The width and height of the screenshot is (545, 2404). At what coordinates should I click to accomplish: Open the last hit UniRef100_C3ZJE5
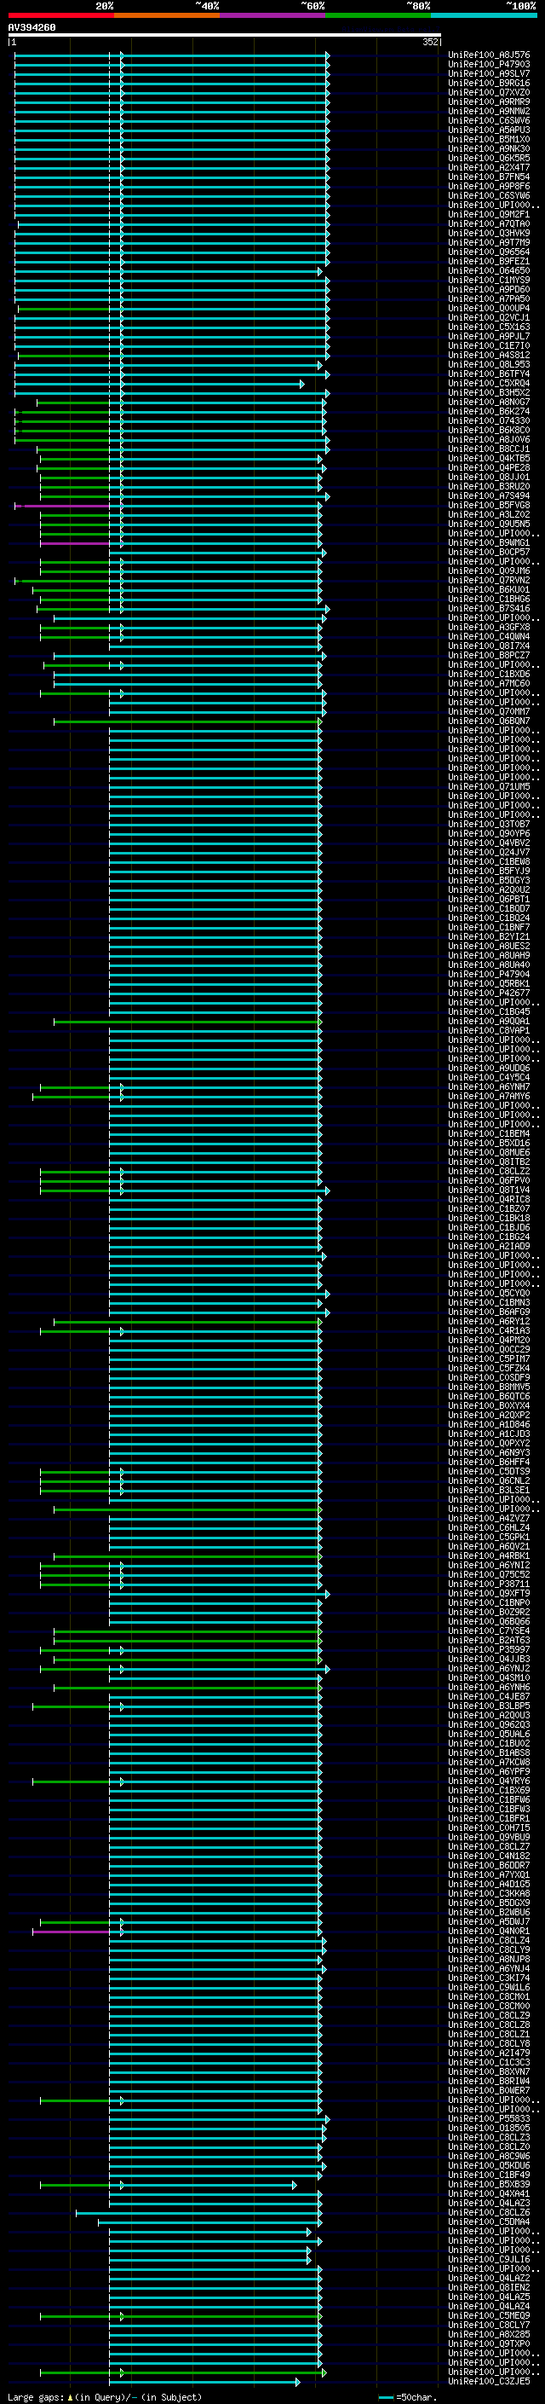(489, 2381)
